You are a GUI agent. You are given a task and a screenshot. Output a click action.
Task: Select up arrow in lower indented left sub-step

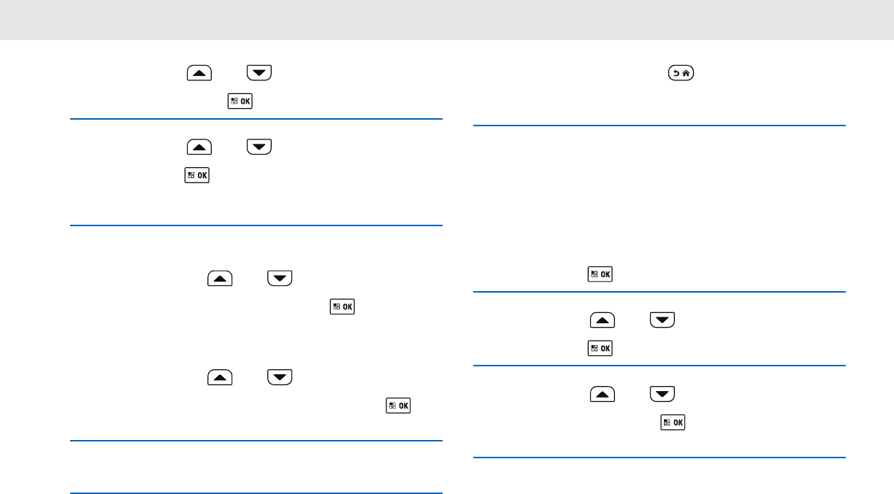220,377
